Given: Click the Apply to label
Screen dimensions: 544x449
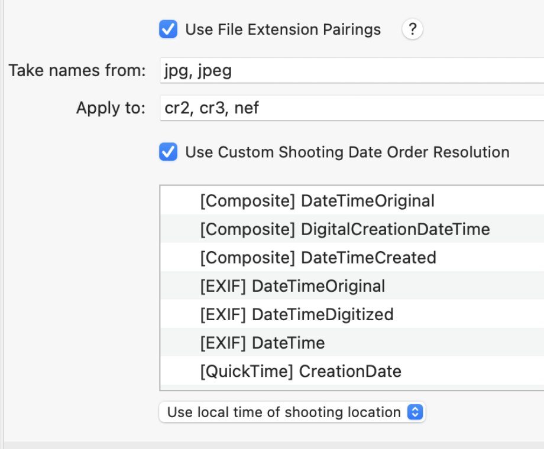Looking at the screenshot, I should (x=111, y=108).
